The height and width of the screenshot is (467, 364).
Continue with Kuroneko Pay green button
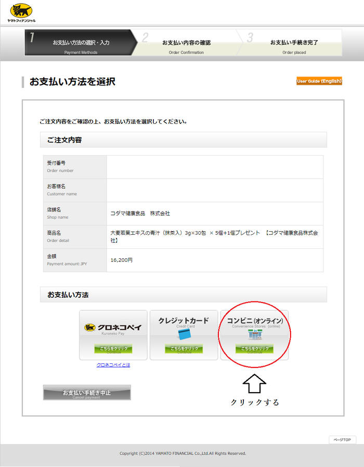[113, 349]
